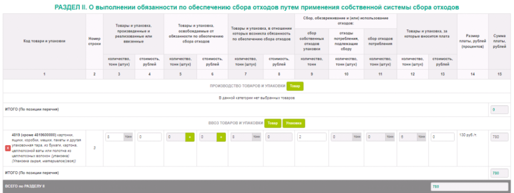Click the 'Номер строки' column header

94,41
